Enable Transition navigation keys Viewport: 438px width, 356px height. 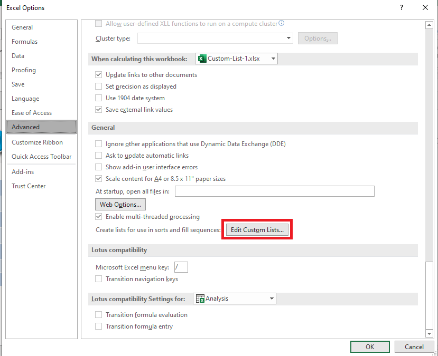click(98, 279)
